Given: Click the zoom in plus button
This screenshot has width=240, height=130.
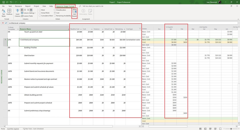Looking at the screenshot, I should pos(239,129).
